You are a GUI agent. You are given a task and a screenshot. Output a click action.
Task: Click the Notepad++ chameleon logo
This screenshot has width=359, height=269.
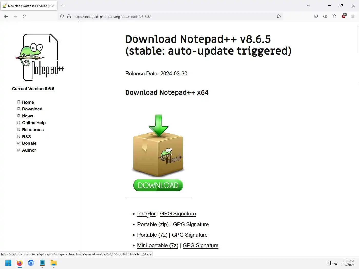coord(40,57)
